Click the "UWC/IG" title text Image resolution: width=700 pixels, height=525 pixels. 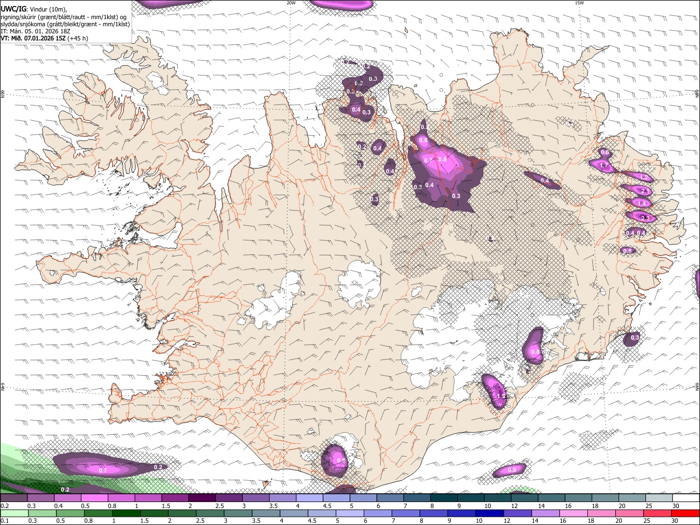[13, 9]
